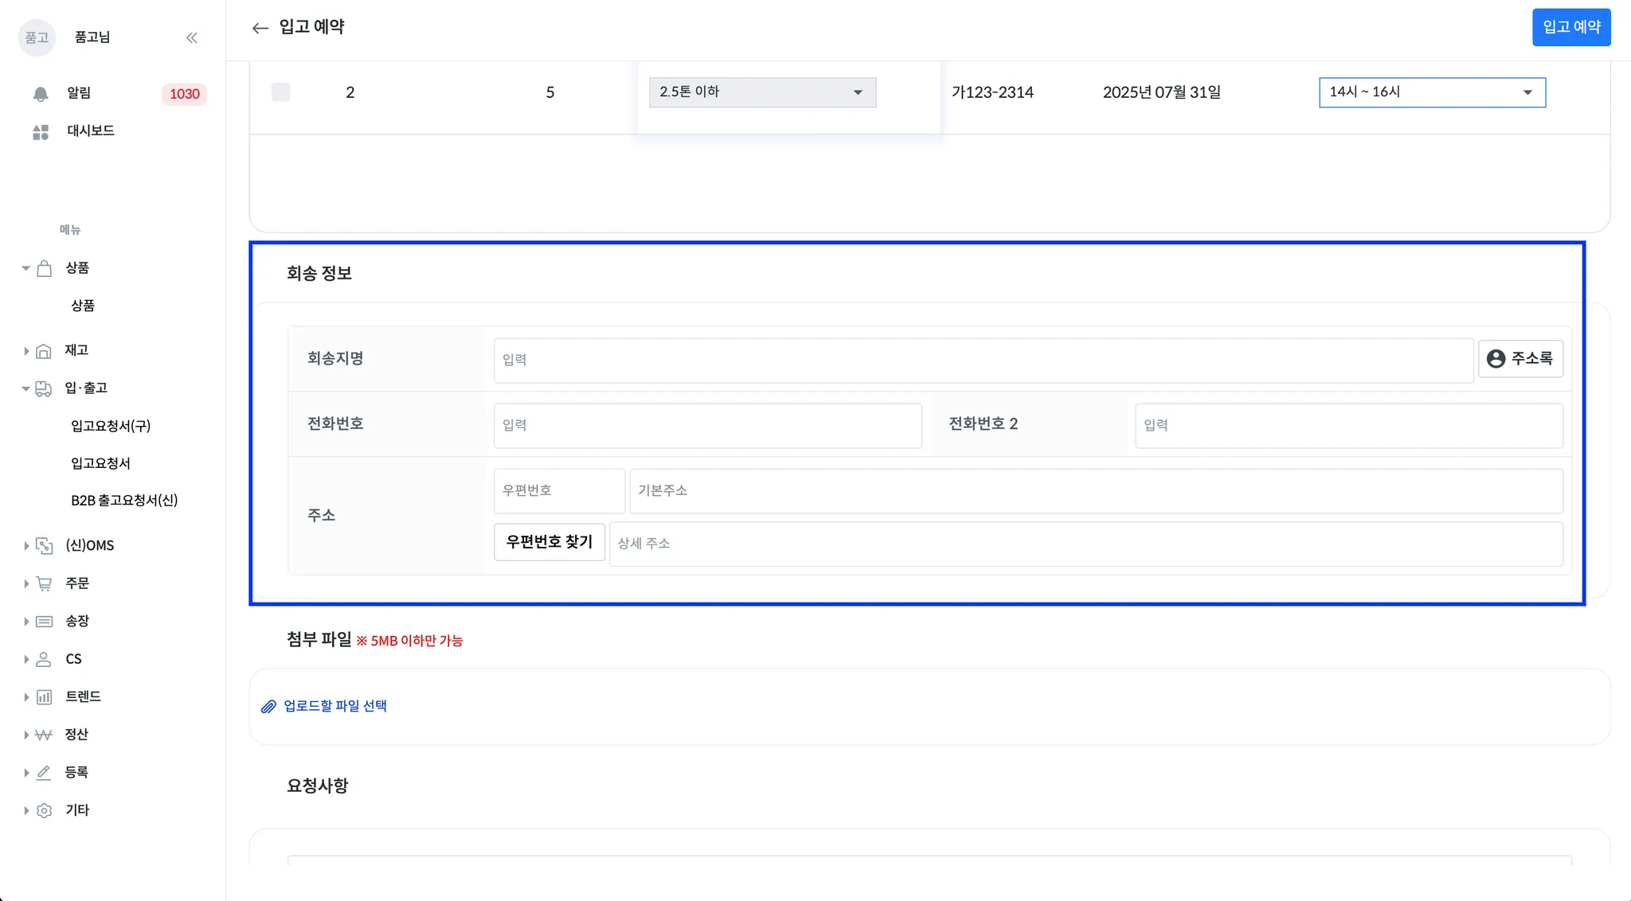1631x901 pixels.
Task: Click the 기타 gear icon
Action: pos(45,810)
